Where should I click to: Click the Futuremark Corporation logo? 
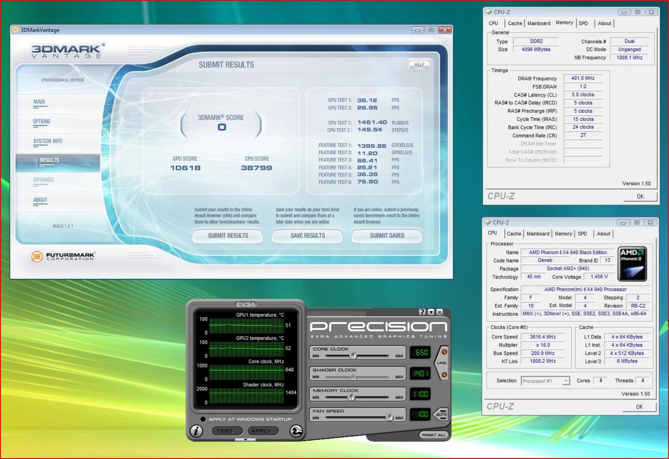click(x=63, y=256)
